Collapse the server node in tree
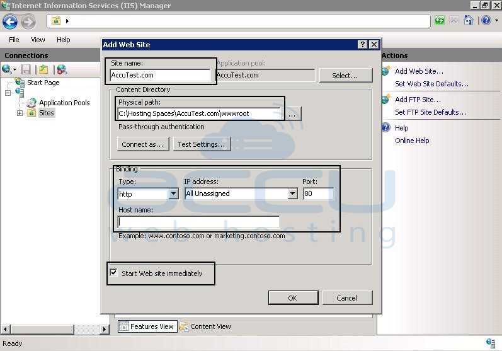The height and width of the screenshot is (351, 502). pyautogui.click(x=8, y=93)
